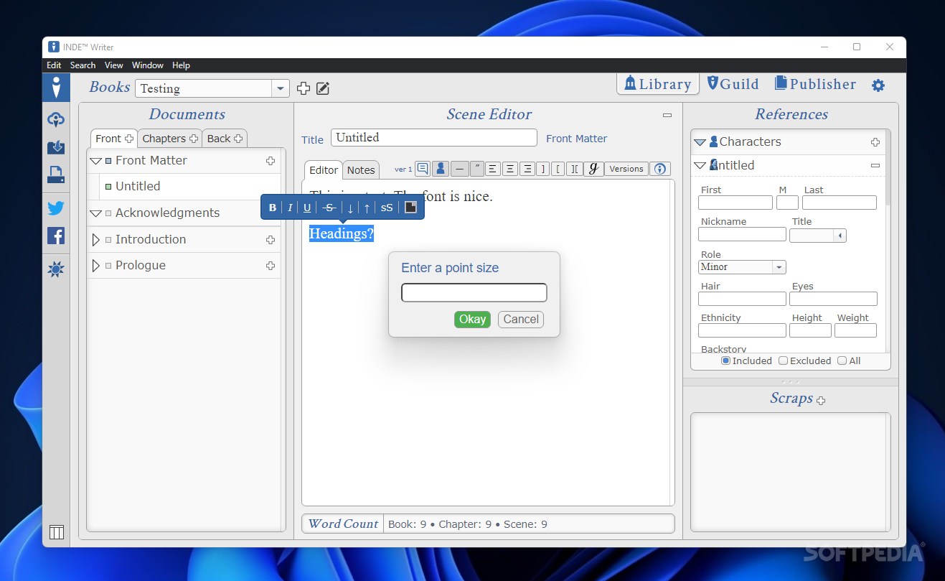Open the Edit menu

54,65
